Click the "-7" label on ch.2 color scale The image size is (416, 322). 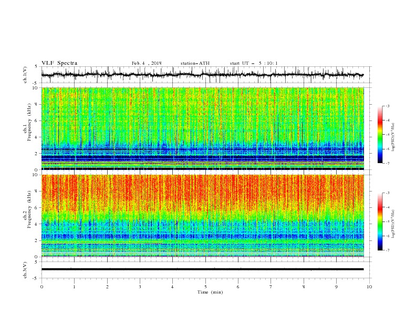387,250
